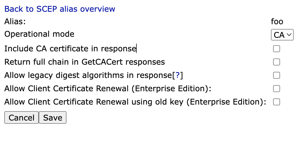Click the Include CA certificate in response label
Screen dimensions: 307x141
point(70,49)
